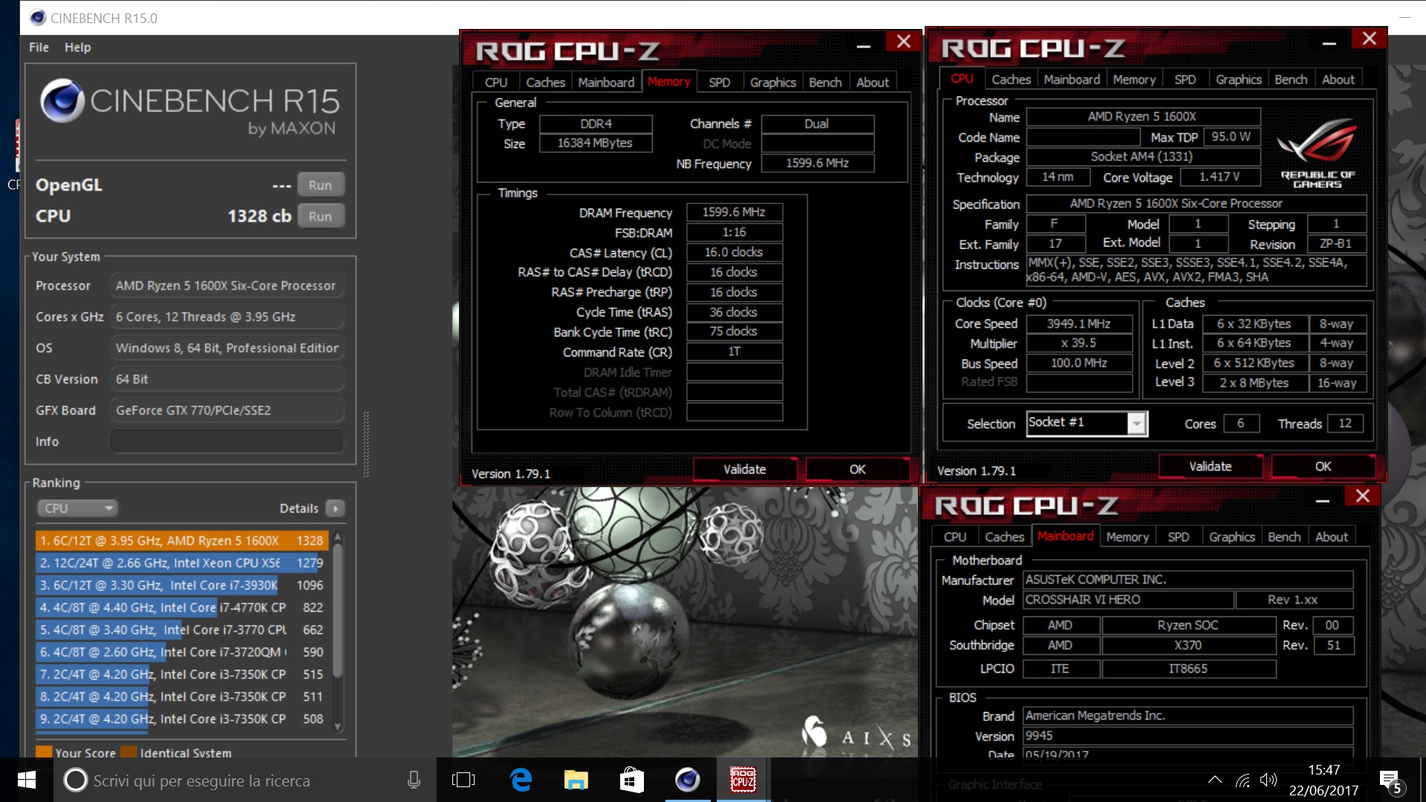Open About tab in CPU CPU-Z window
Image resolution: width=1426 pixels, height=802 pixels.
coord(1338,79)
